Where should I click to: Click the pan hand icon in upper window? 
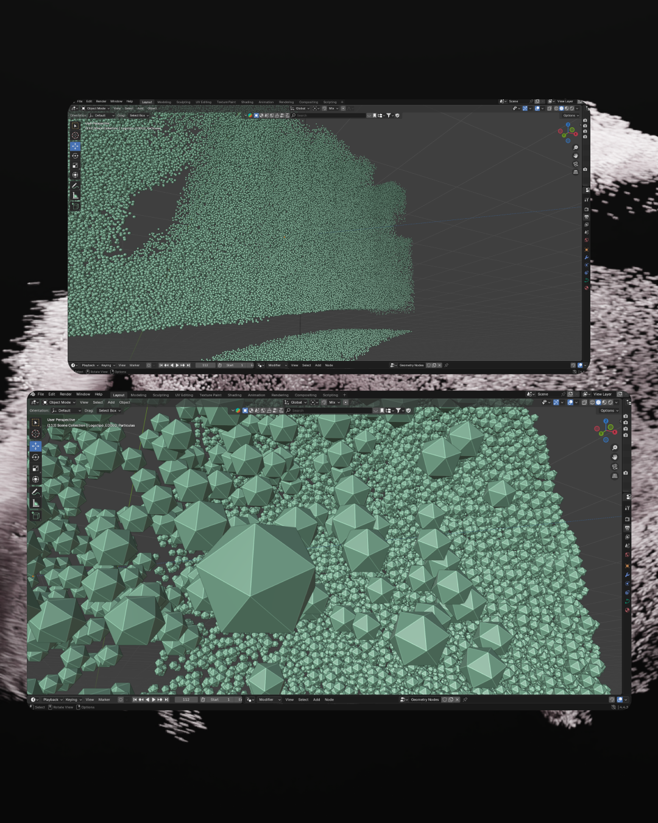[575, 155]
